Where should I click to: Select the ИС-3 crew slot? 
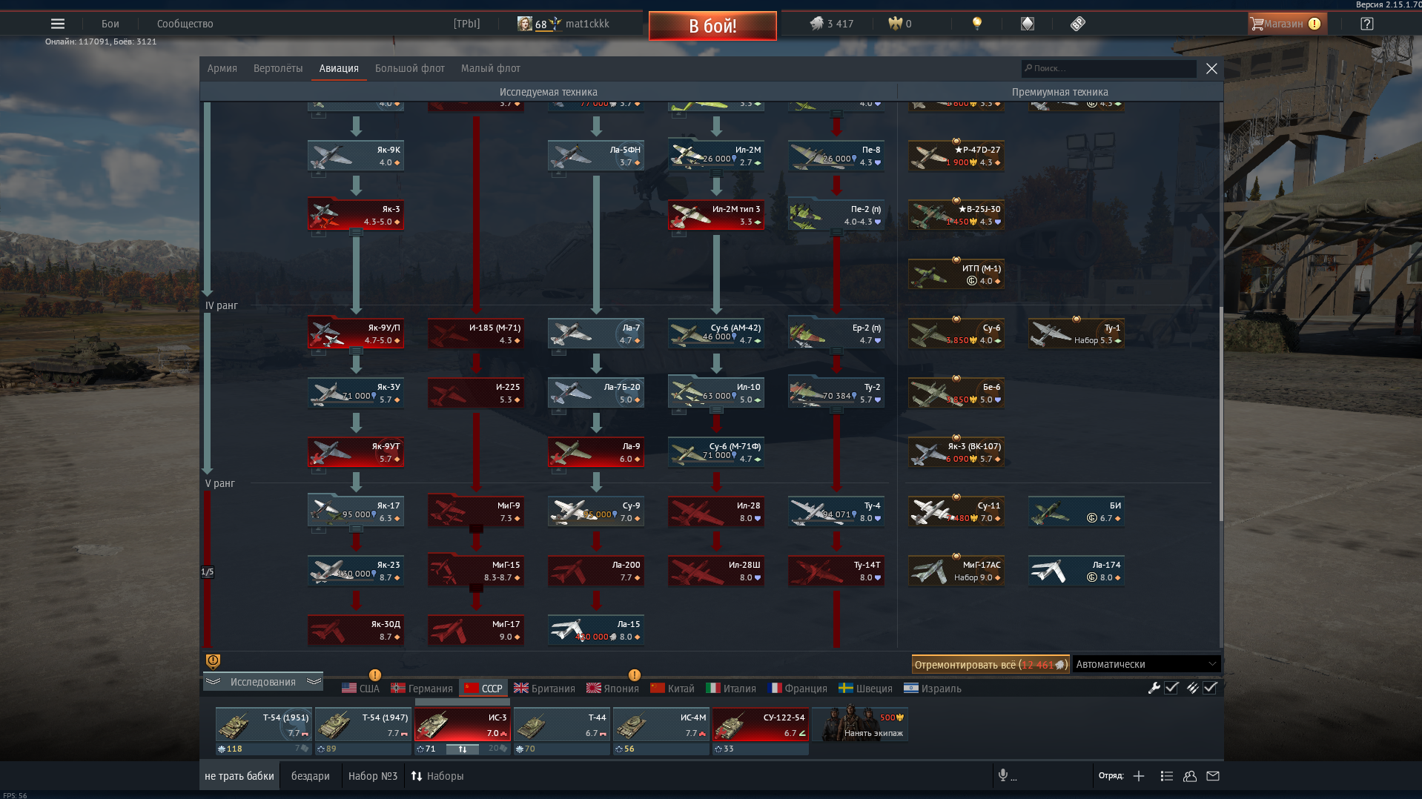tap(463, 724)
